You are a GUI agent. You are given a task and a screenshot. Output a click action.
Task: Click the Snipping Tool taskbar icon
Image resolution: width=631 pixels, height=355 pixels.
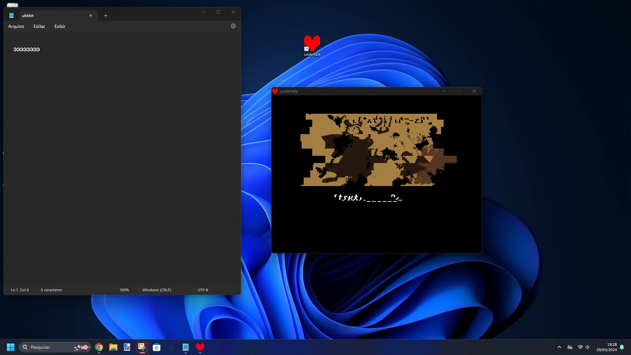point(142,347)
